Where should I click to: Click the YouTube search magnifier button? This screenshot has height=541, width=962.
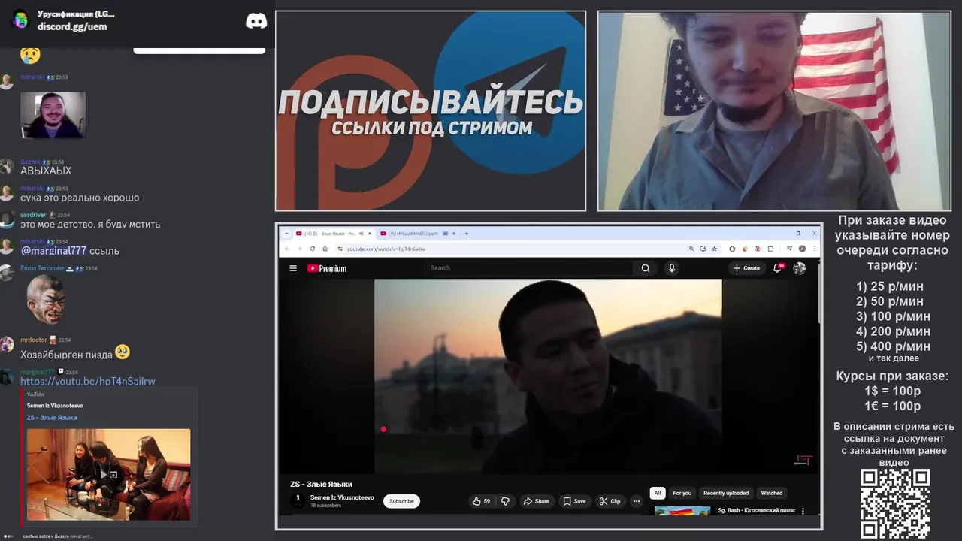[646, 268]
